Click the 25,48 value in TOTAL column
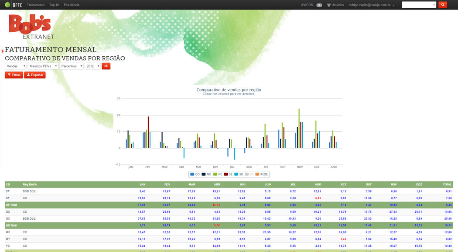Viewport: 458px width, 252px height. (448, 219)
